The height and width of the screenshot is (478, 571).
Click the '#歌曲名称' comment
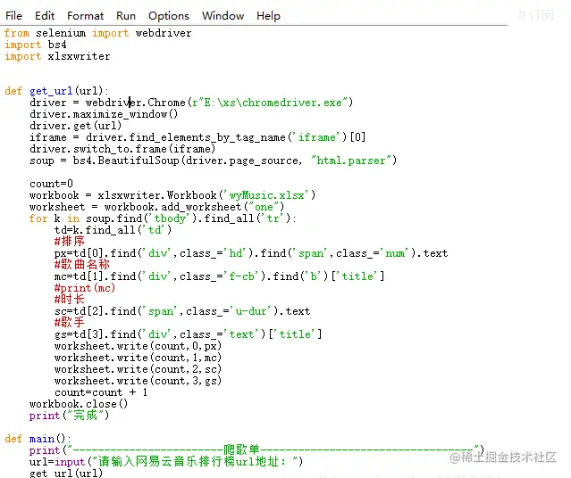[82, 265]
